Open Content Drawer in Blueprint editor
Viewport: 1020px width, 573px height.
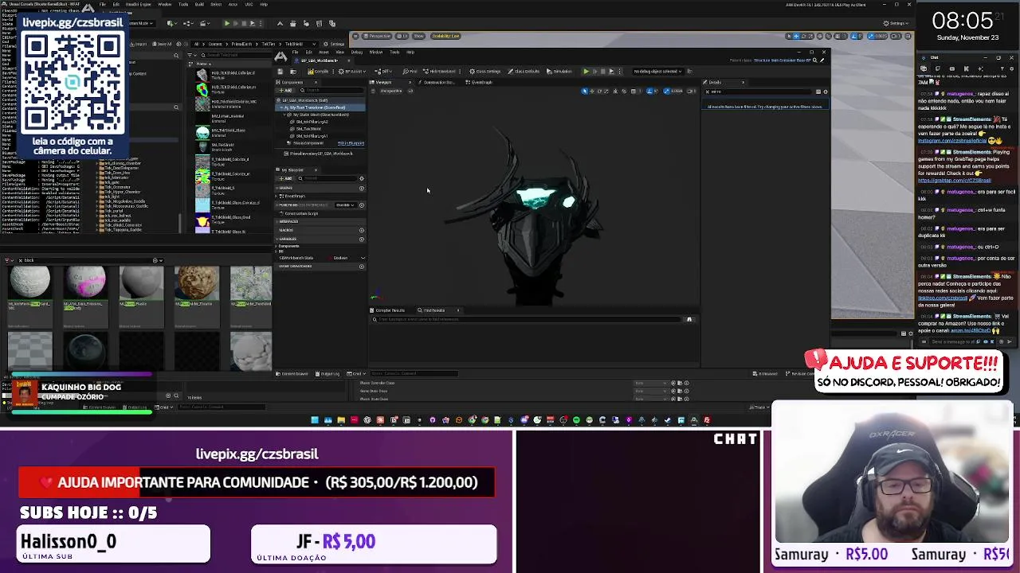click(292, 373)
